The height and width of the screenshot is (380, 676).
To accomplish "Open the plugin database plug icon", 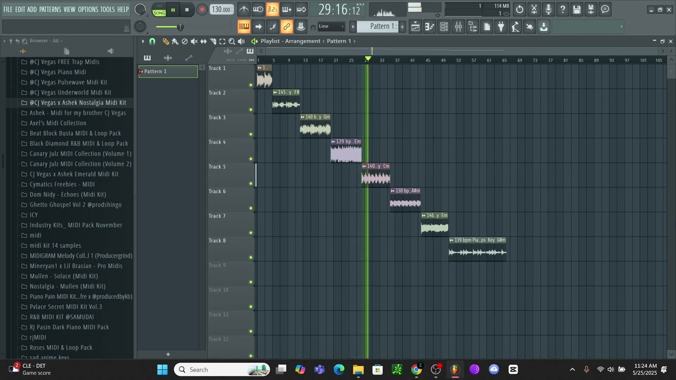I will [x=501, y=26].
